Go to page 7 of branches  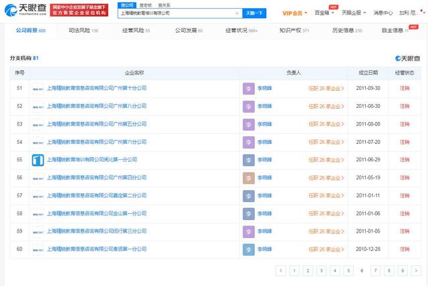pyautogui.click(x=375, y=271)
